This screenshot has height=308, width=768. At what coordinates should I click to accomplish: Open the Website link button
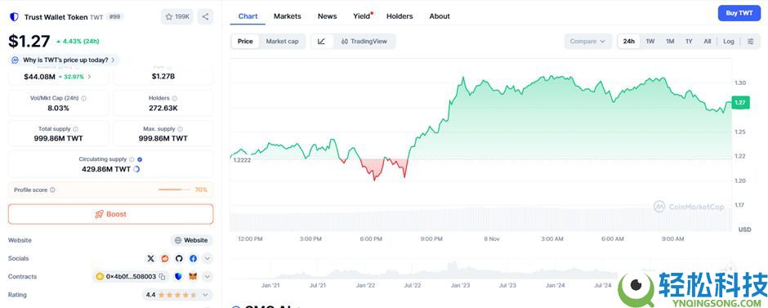(191, 240)
